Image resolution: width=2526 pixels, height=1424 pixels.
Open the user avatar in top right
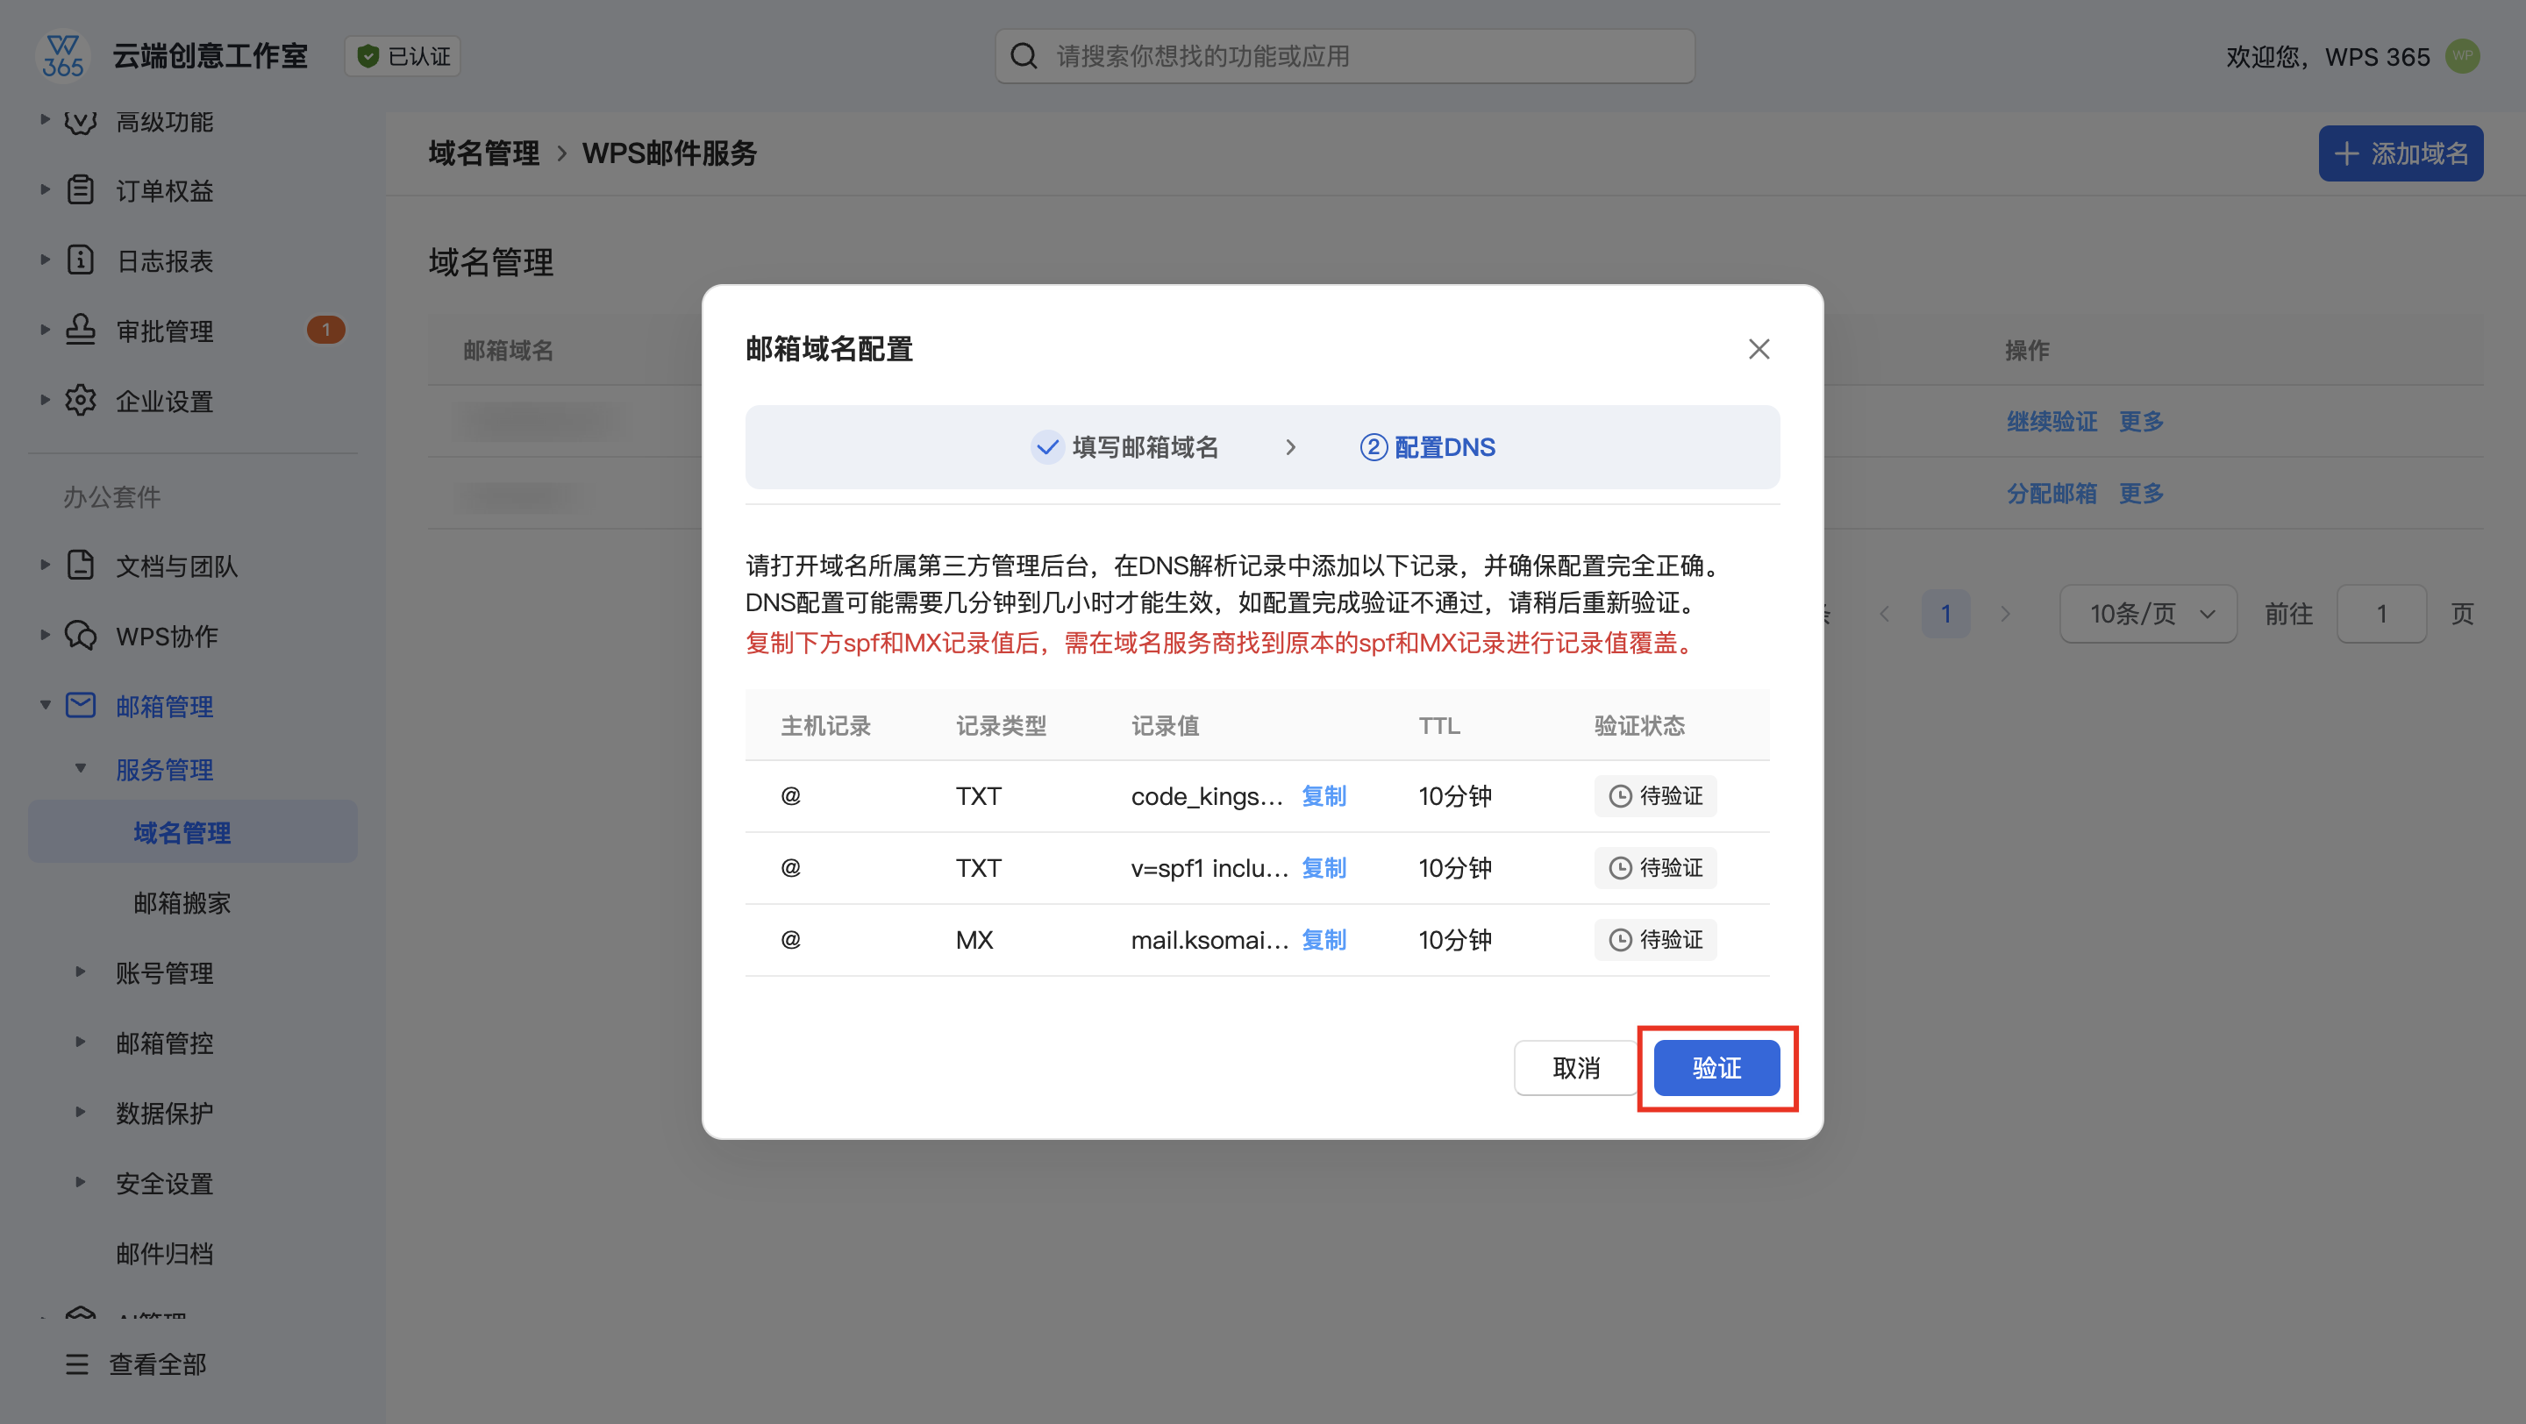click(x=2462, y=56)
